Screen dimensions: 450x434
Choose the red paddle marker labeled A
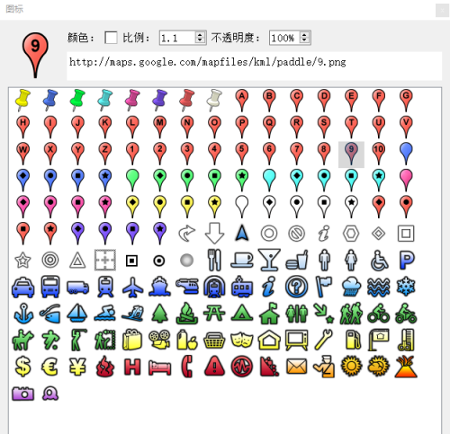[242, 101]
